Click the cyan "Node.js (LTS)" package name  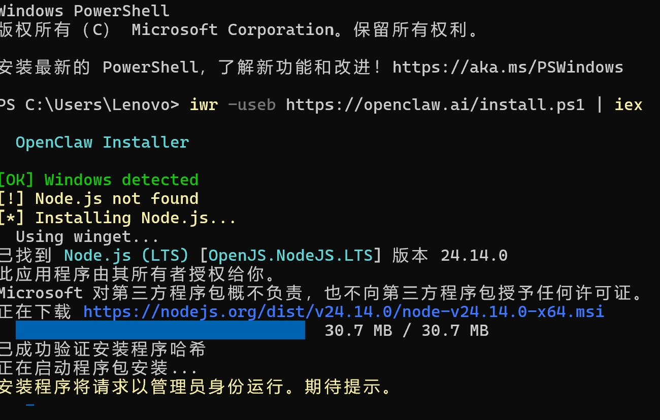126,255
